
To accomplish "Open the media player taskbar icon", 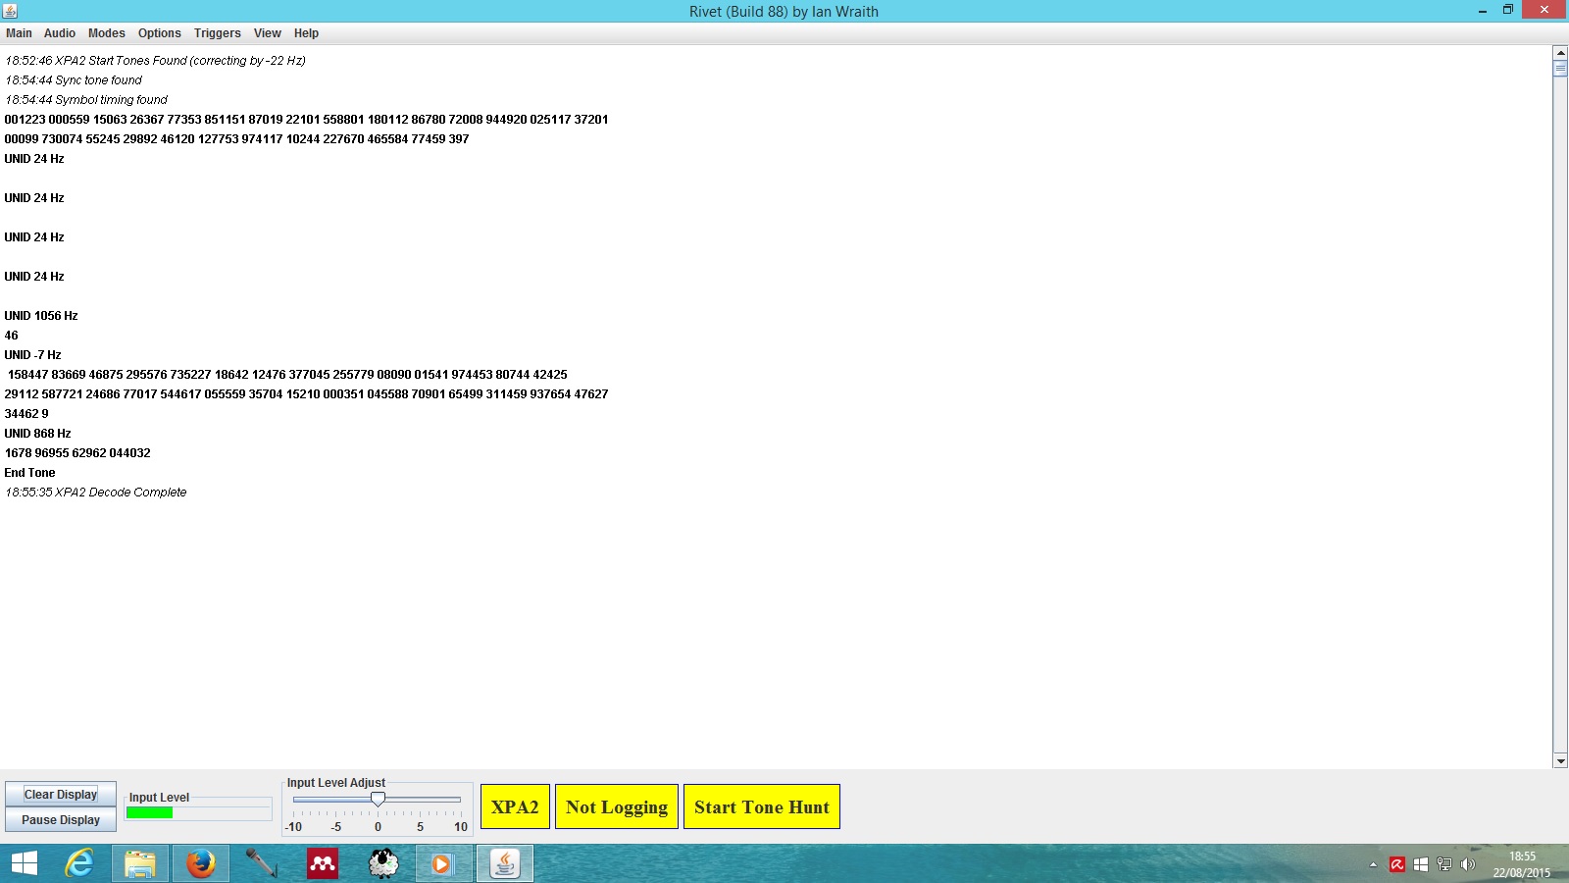I will pos(443,863).
